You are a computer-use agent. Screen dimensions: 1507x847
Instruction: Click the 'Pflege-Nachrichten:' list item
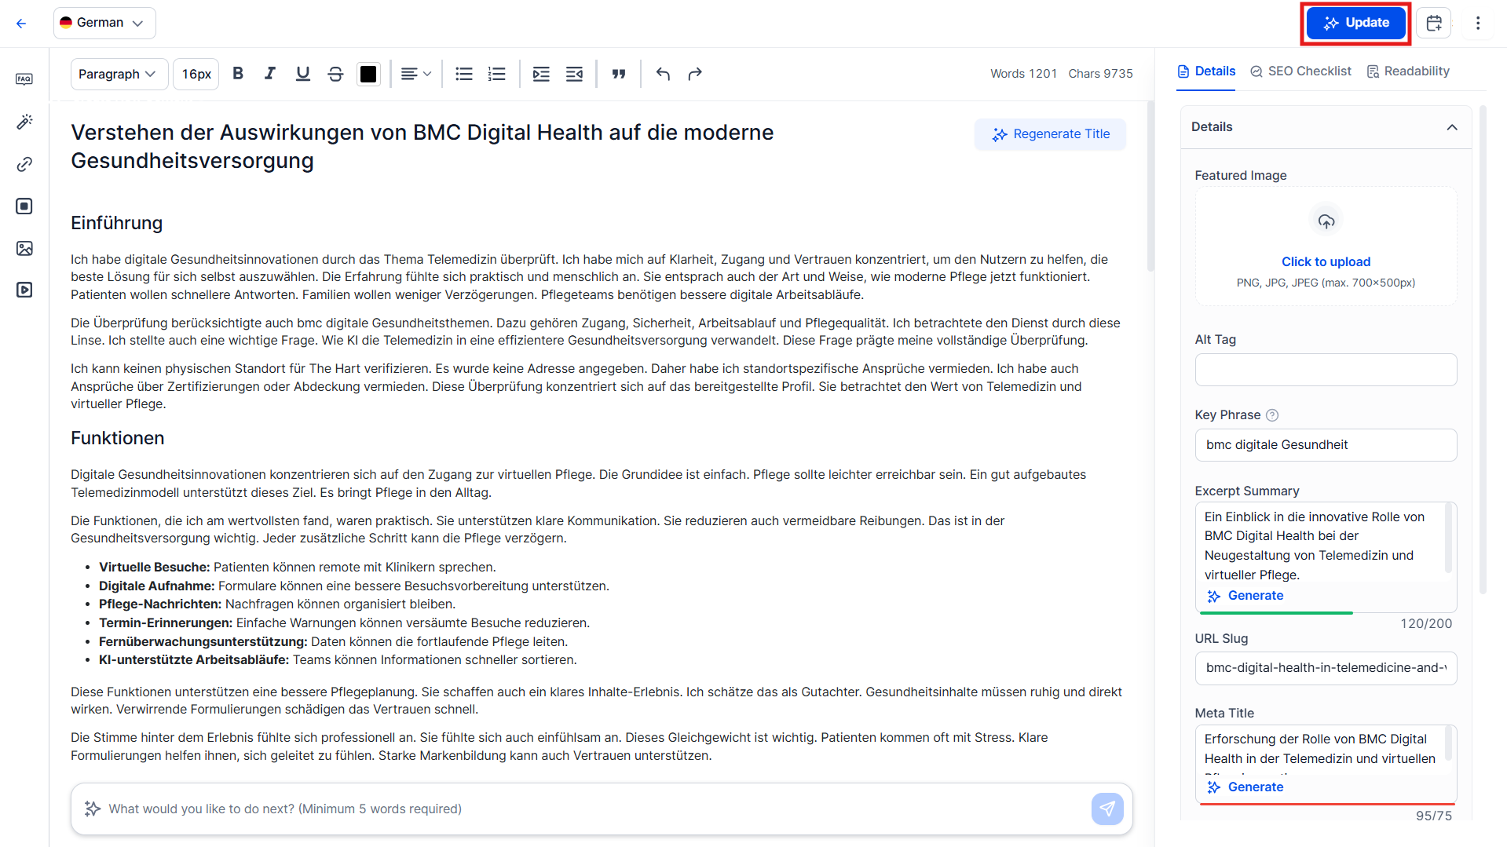coord(277,604)
